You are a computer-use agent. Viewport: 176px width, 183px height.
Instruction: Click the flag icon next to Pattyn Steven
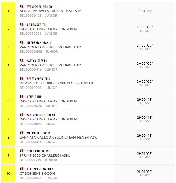[22, 60]
